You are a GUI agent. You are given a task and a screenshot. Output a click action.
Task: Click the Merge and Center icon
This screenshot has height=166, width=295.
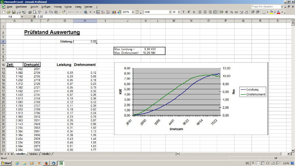click(215, 12)
